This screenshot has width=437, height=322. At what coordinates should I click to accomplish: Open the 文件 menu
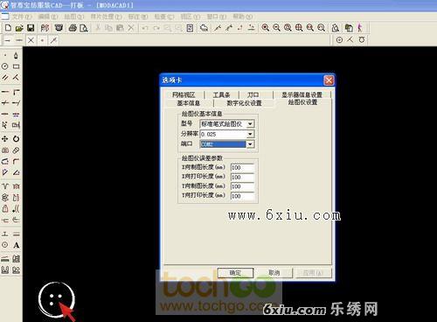[21, 17]
